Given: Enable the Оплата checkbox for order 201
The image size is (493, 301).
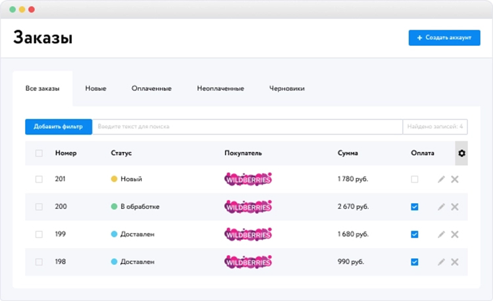Looking at the screenshot, I should point(414,179).
